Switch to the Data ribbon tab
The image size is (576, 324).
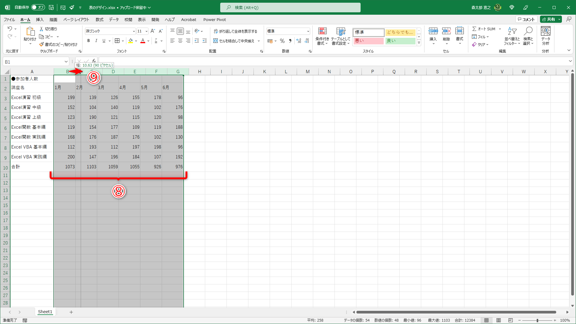(x=114, y=19)
